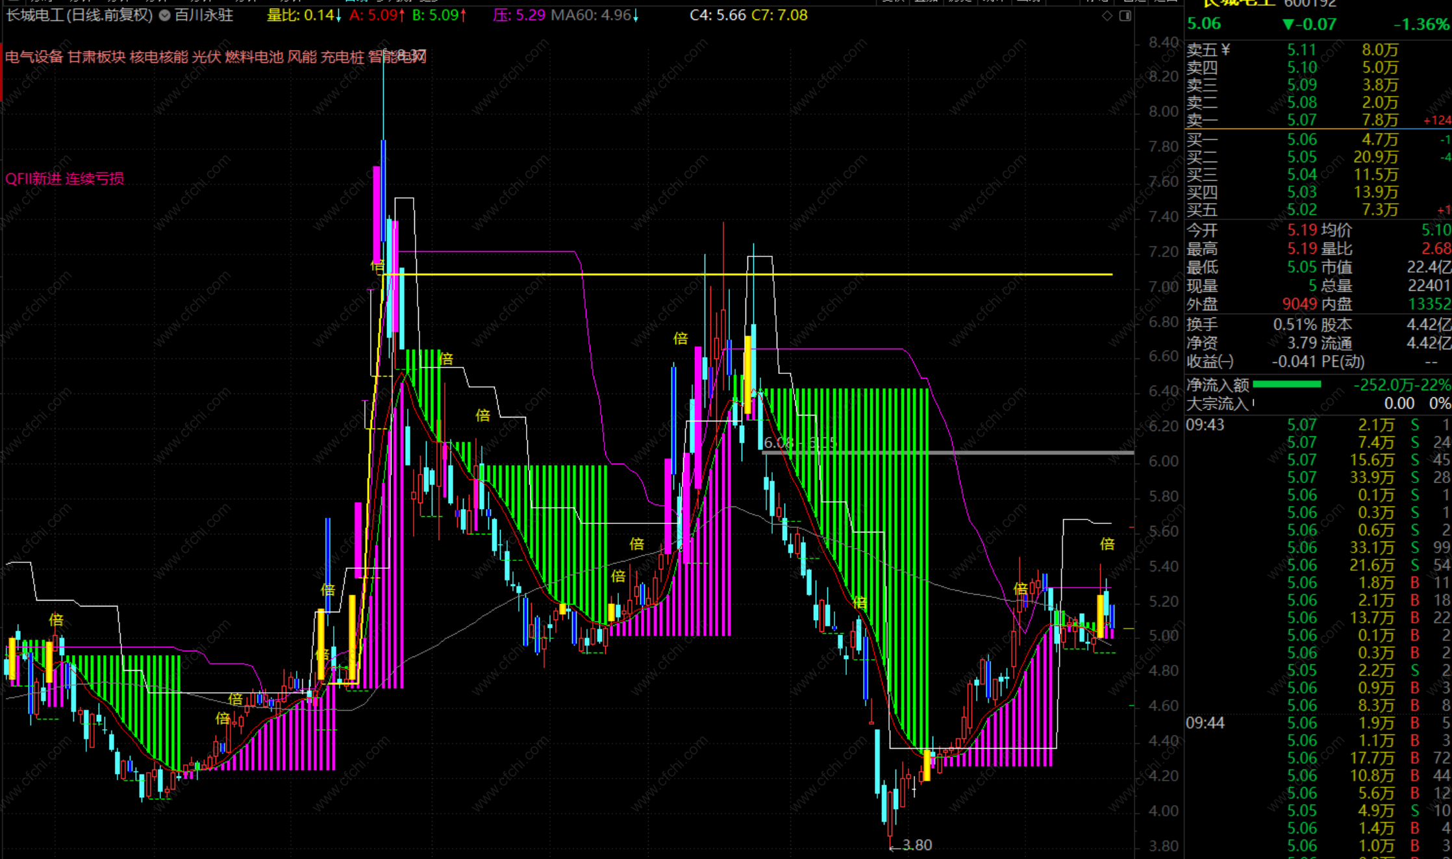Open the indicator dropdown beside 百川永驻

click(x=165, y=15)
